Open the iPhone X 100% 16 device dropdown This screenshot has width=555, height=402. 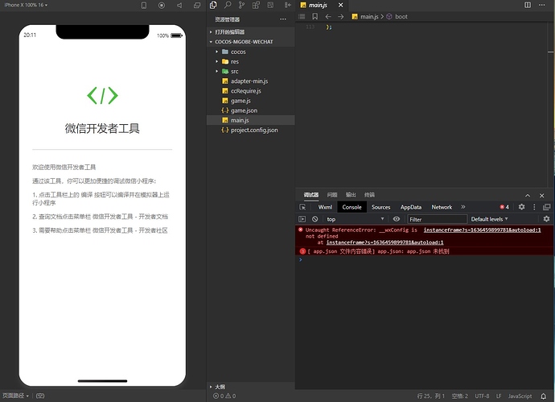pyautogui.click(x=26, y=5)
